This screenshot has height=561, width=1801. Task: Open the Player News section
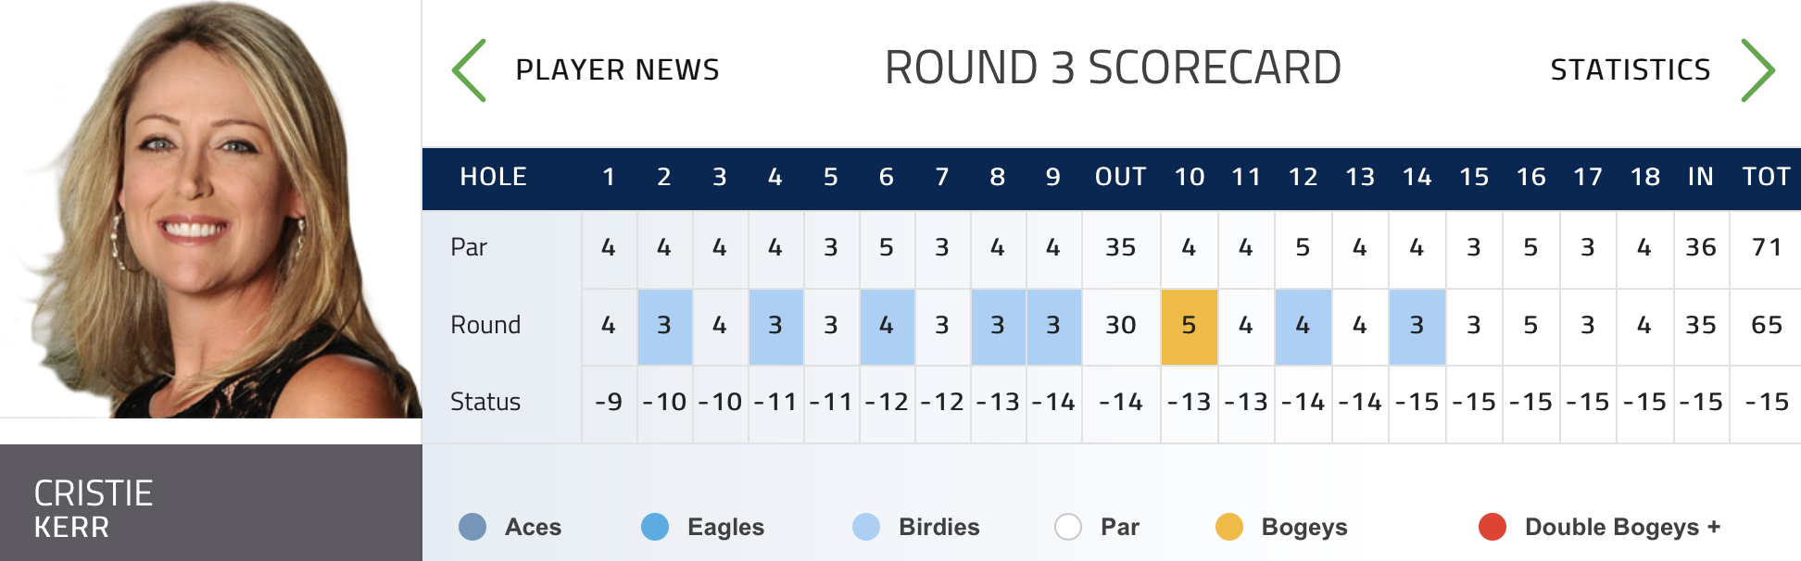[617, 70]
